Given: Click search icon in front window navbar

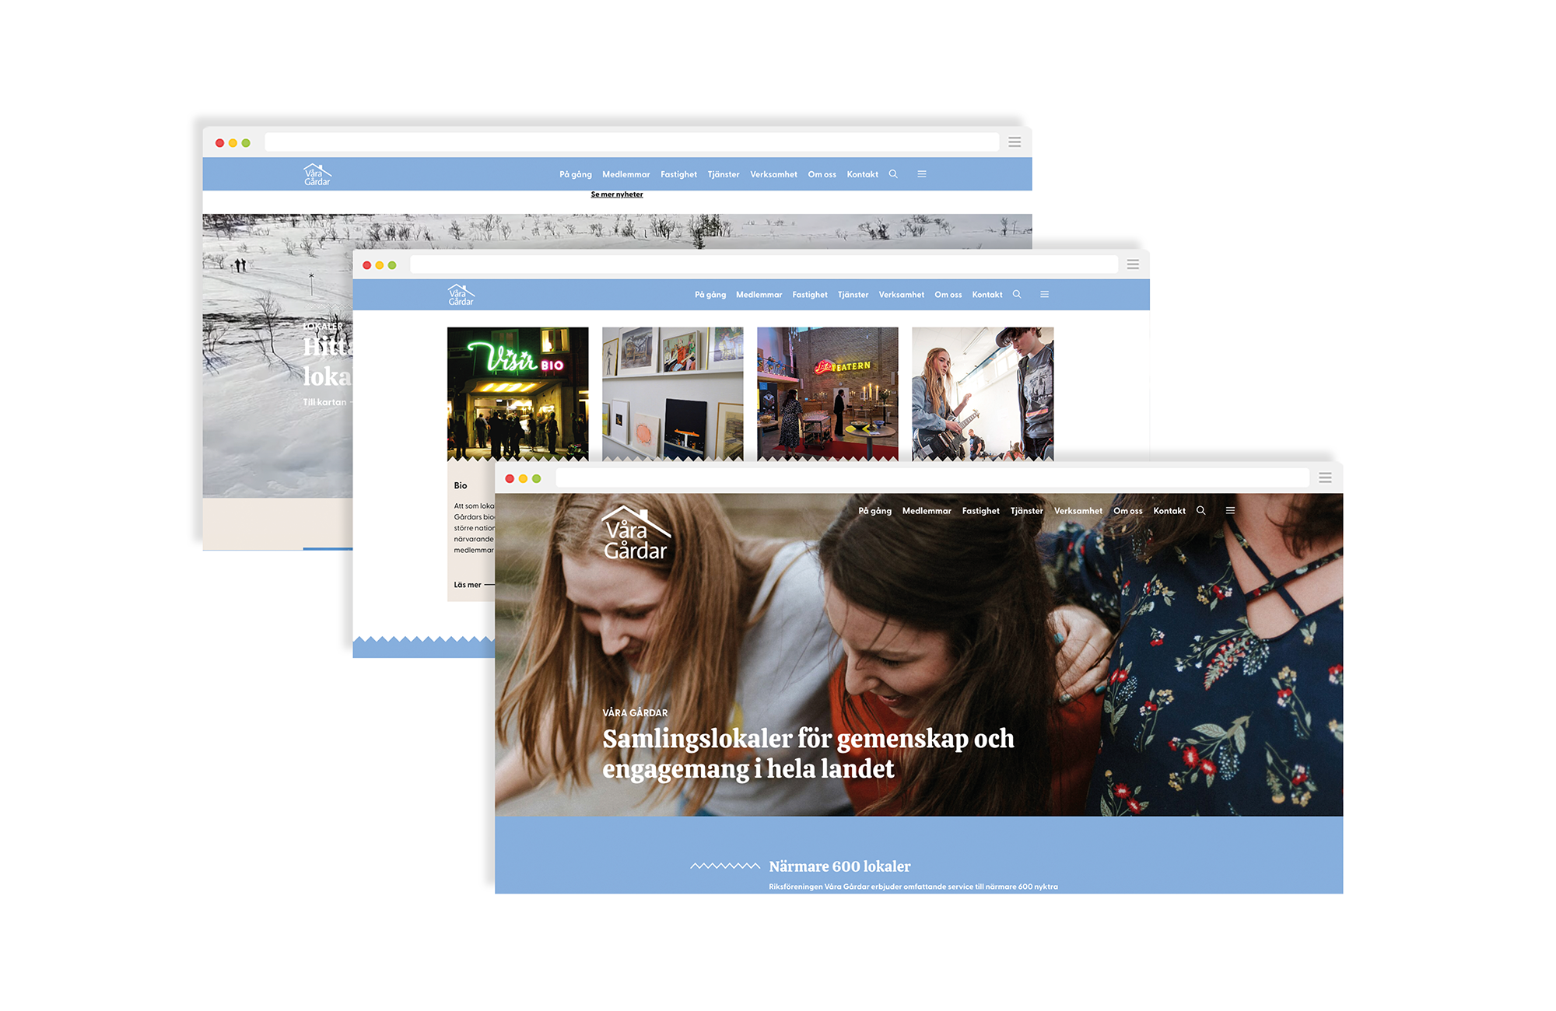Looking at the screenshot, I should point(1200,511).
